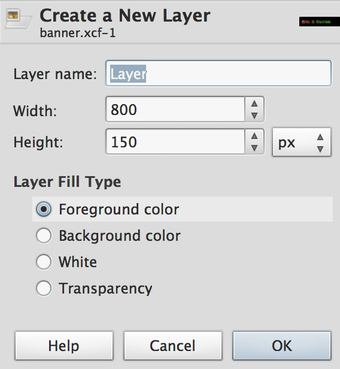This screenshot has height=369, width=340.
Task: Choose White as layer fill
Action: point(44,262)
